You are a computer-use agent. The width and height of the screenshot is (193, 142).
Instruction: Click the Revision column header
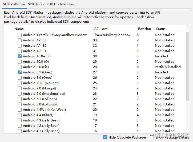coord(145,29)
